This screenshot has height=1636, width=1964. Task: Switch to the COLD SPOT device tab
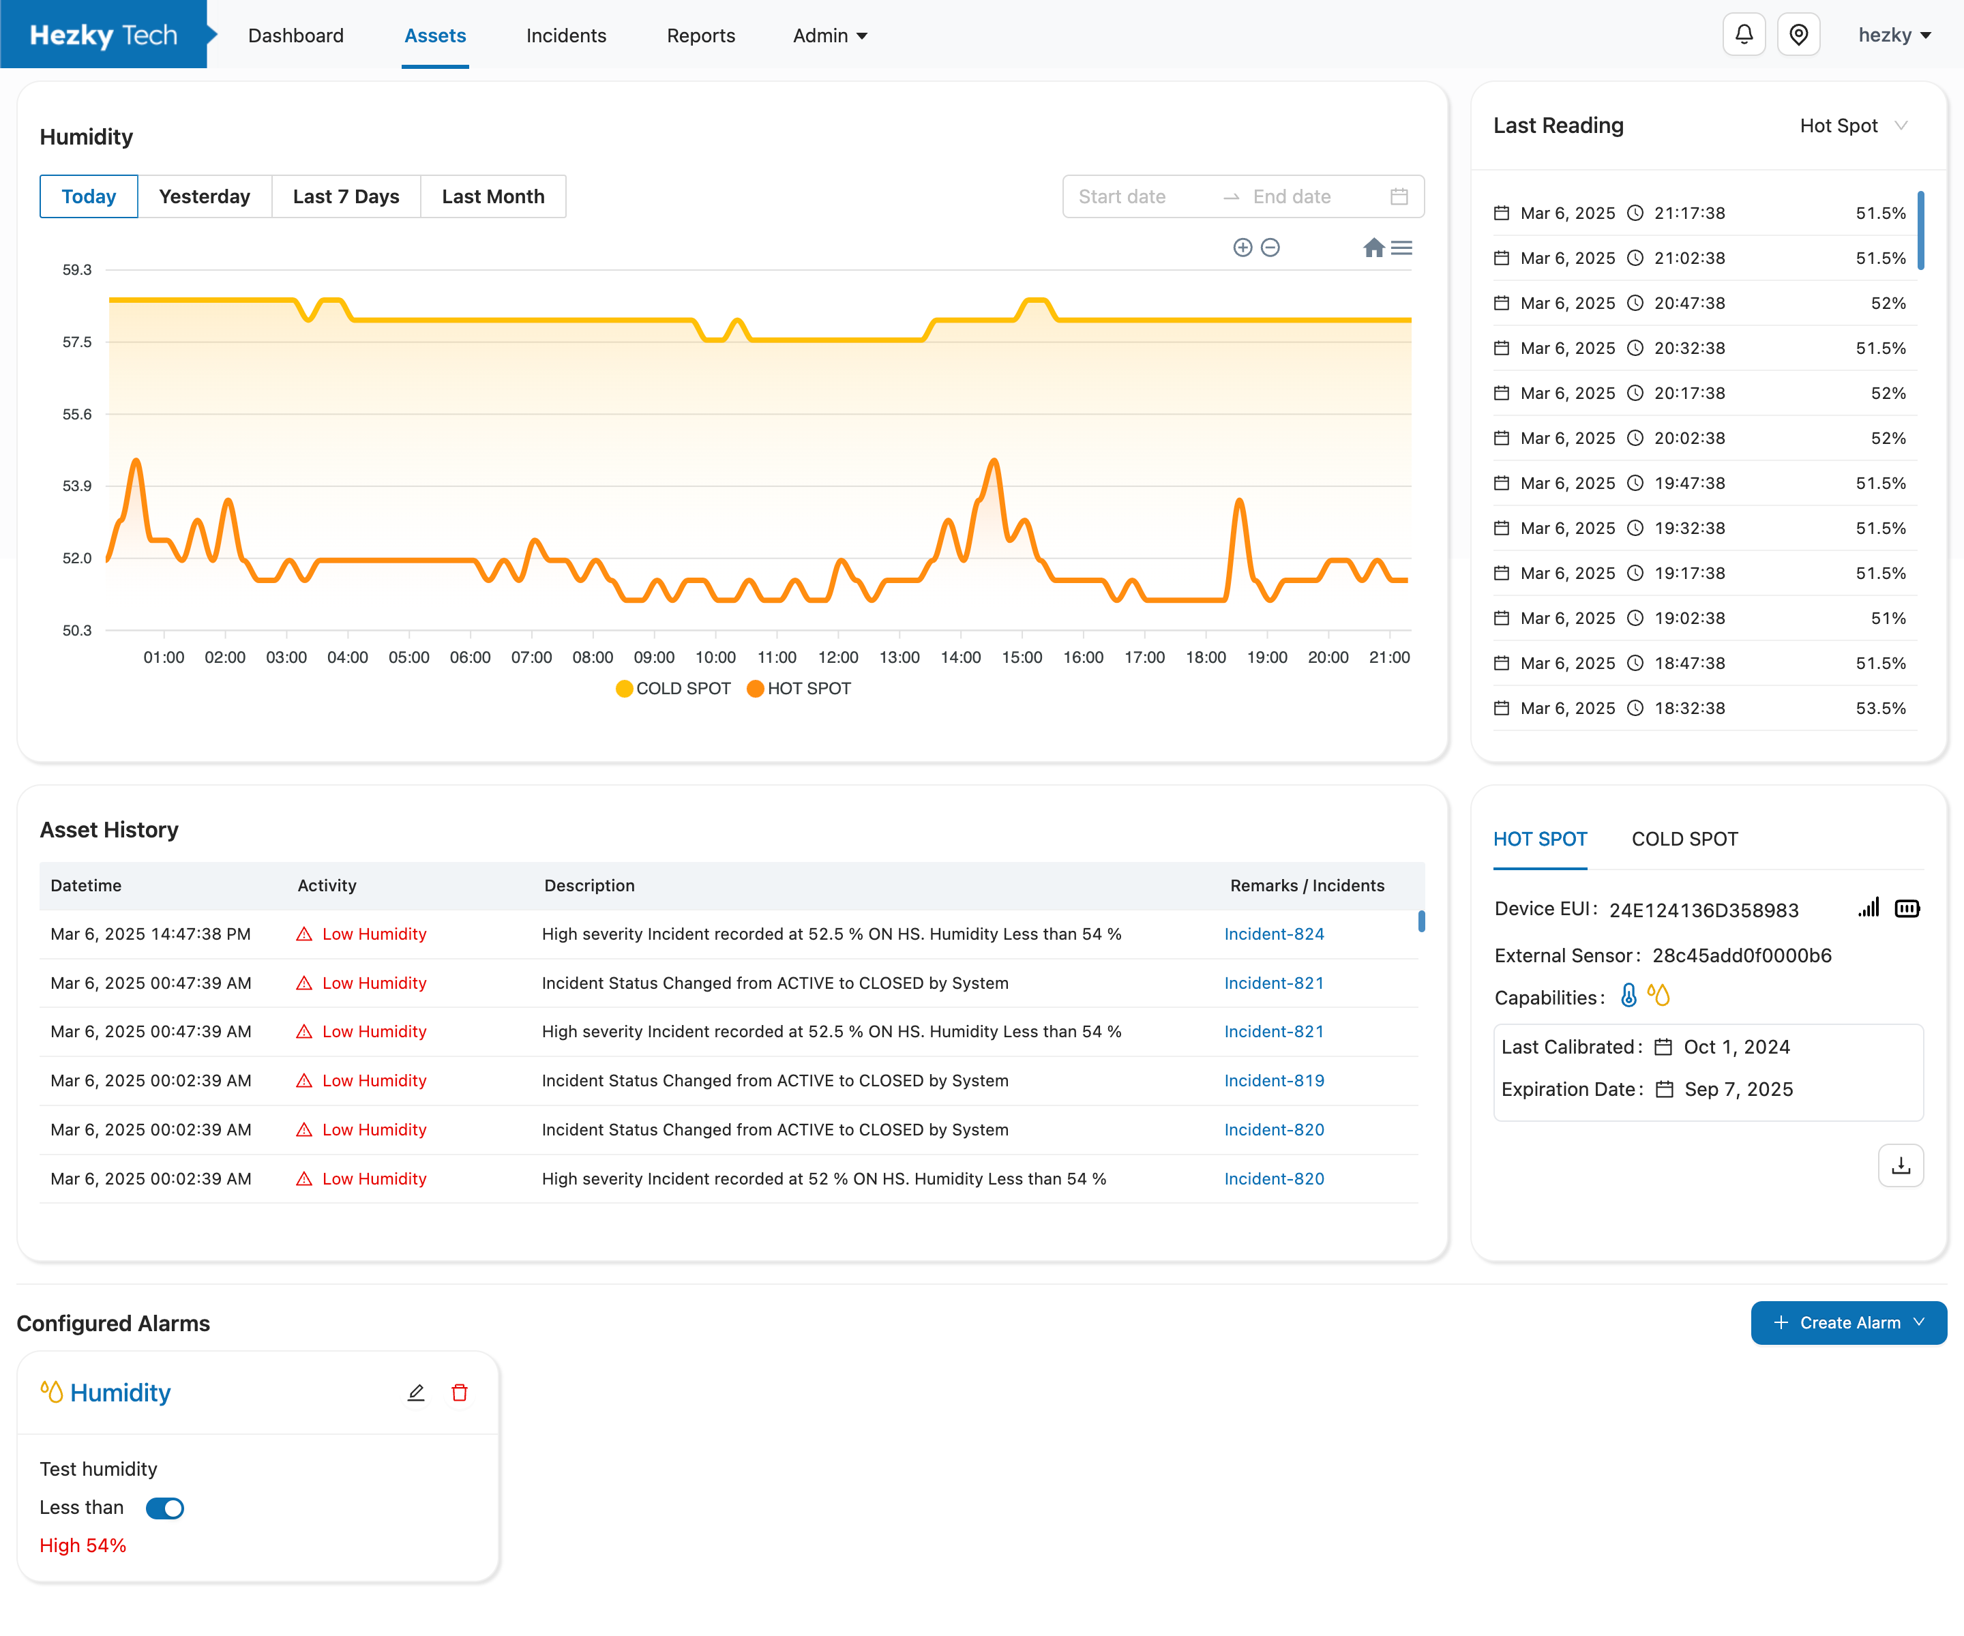point(1684,839)
